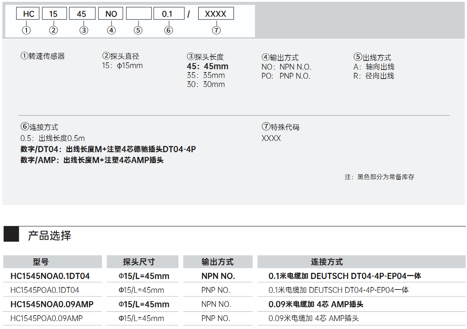Click the circled 3 below the 45 box
Viewport: 467px width, 329px height.
click(x=84, y=30)
